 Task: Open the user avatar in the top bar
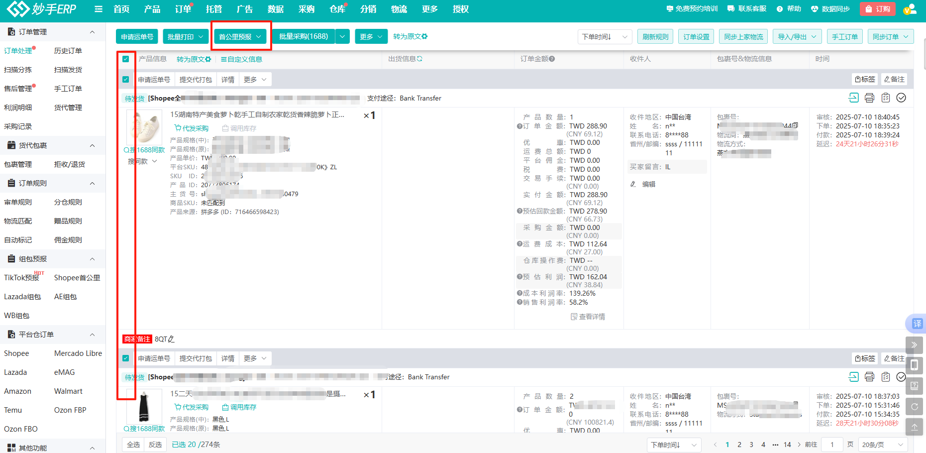coord(910,9)
